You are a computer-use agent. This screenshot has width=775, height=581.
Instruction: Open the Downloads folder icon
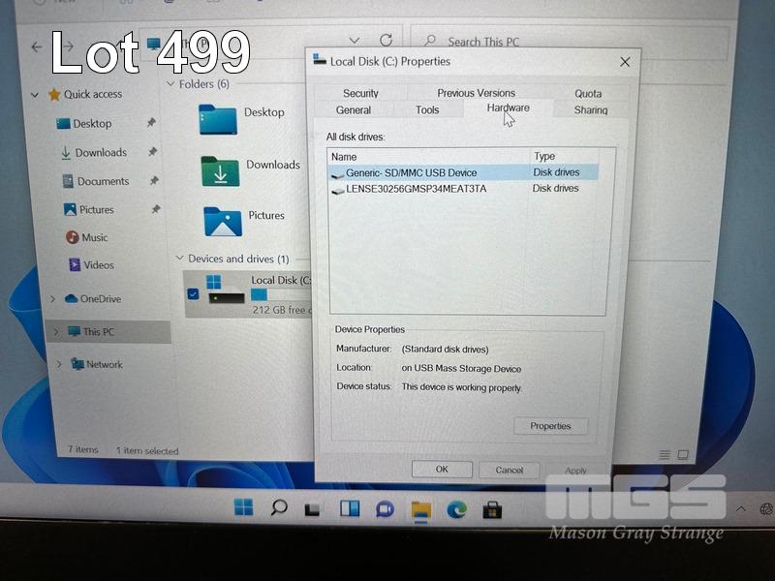pyautogui.click(x=220, y=171)
